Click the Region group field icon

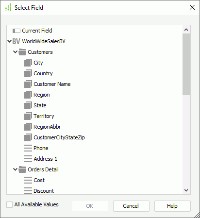coord(28,95)
